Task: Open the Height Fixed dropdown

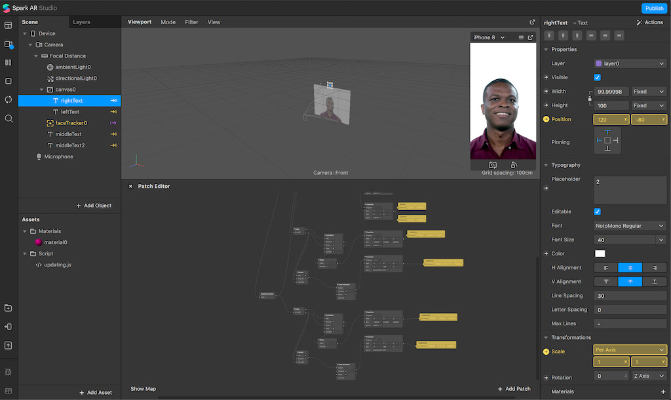Action: (x=649, y=105)
